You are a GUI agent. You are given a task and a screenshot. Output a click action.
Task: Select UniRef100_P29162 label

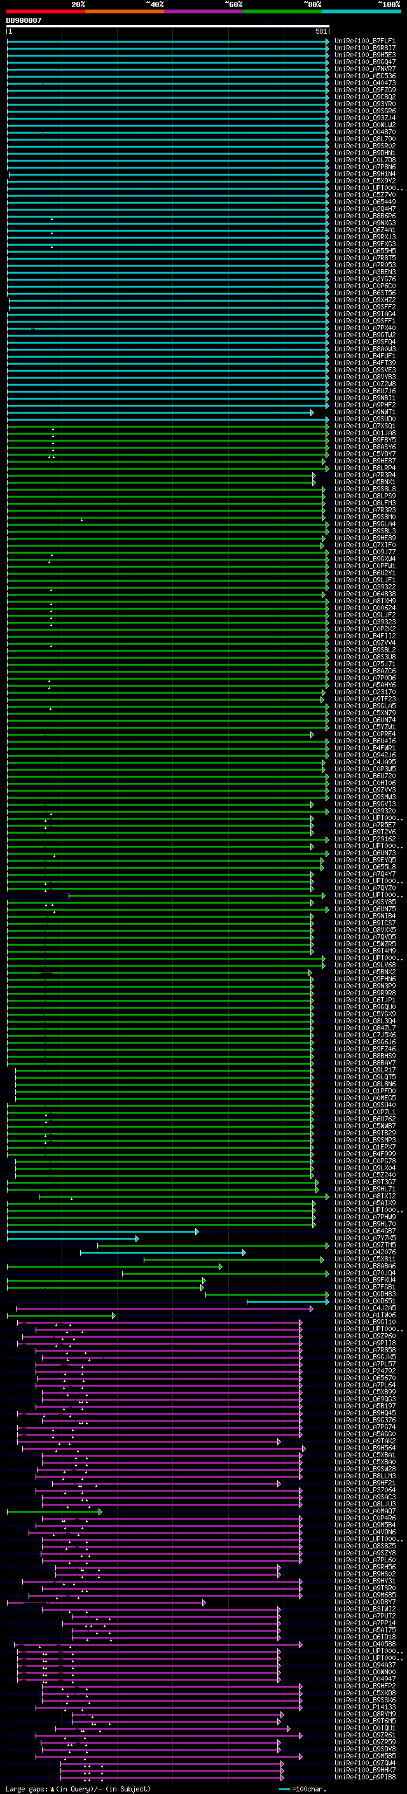[x=365, y=839]
